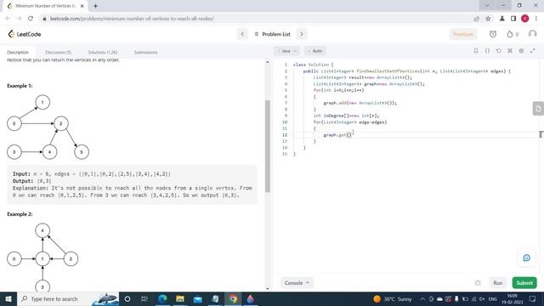Run the code
Image resolution: width=544 pixels, height=306 pixels.
point(498,283)
